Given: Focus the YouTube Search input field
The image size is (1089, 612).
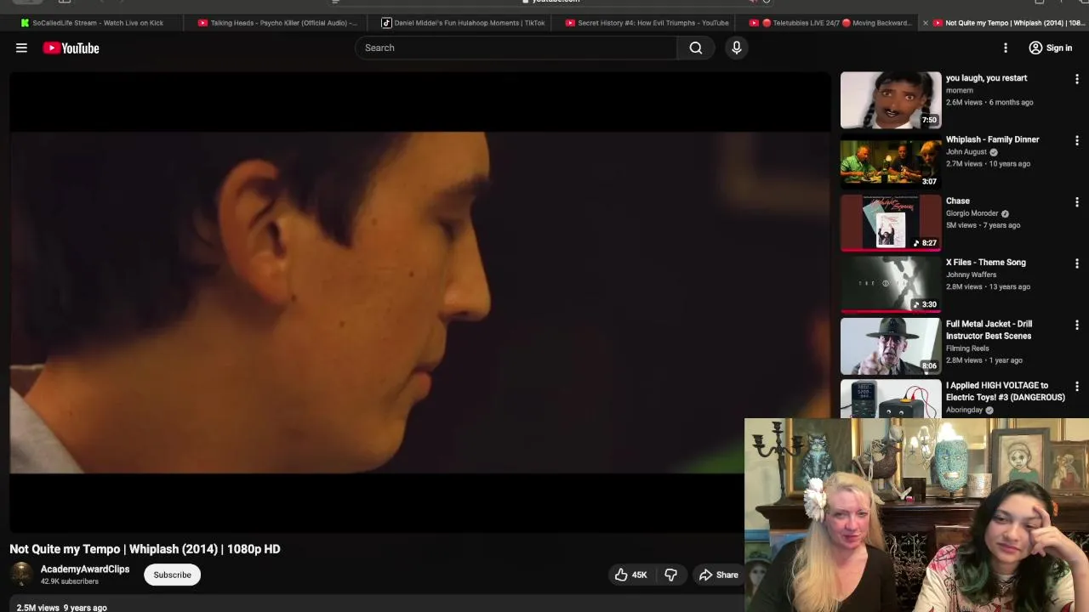Looking at the screenshot, I should pyautogui.click(x=516, y=48).
